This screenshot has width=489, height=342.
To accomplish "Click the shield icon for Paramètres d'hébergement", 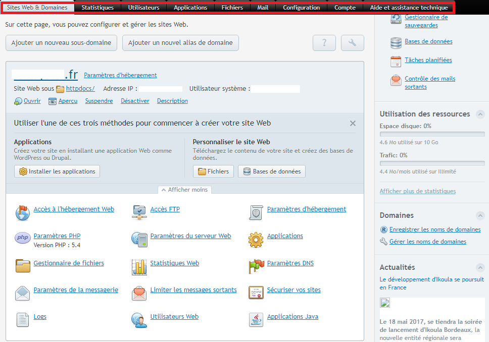I will click(256, 212).
